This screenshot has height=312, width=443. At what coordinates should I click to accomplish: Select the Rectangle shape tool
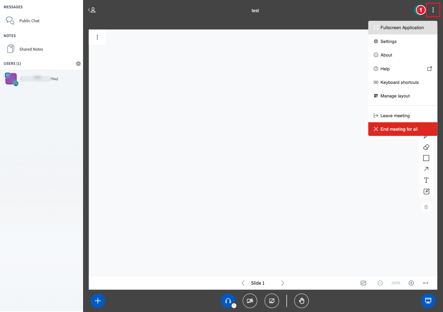[426, 158]
